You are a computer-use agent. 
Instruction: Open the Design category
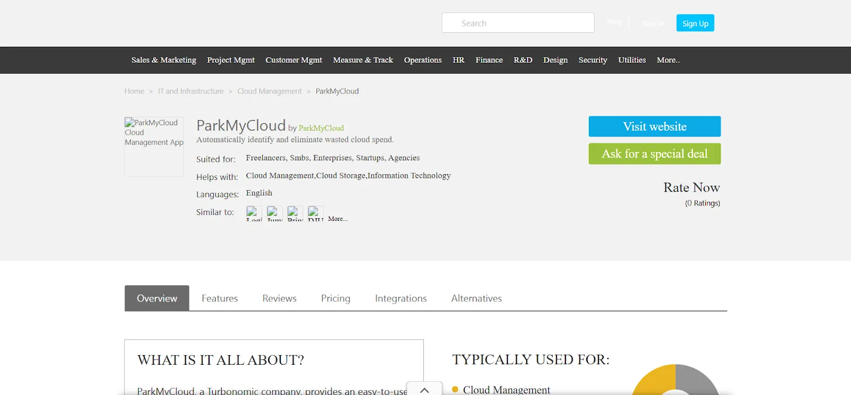pyautogui.click(x=555, y=60)
